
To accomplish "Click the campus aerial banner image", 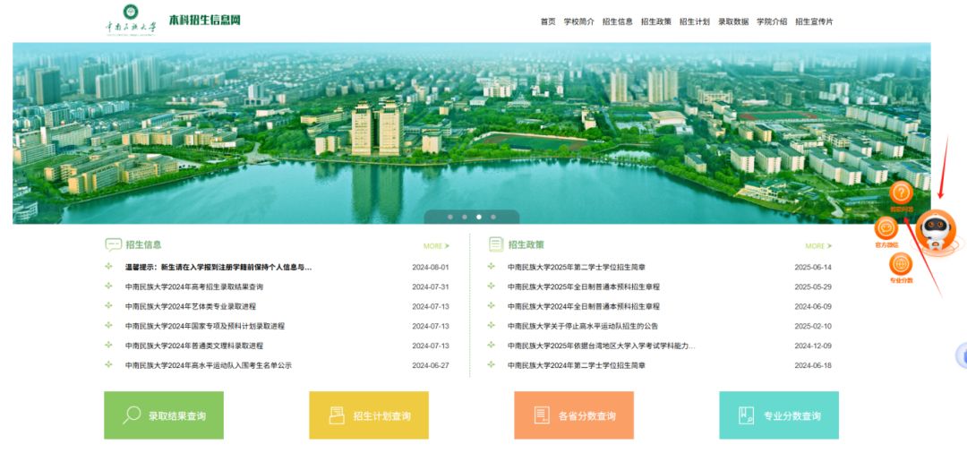I will pos(471,125).
